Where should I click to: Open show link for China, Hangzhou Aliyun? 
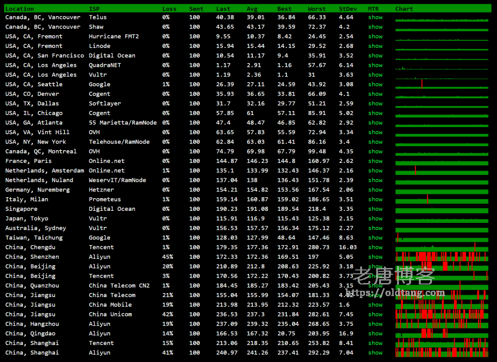375,324
